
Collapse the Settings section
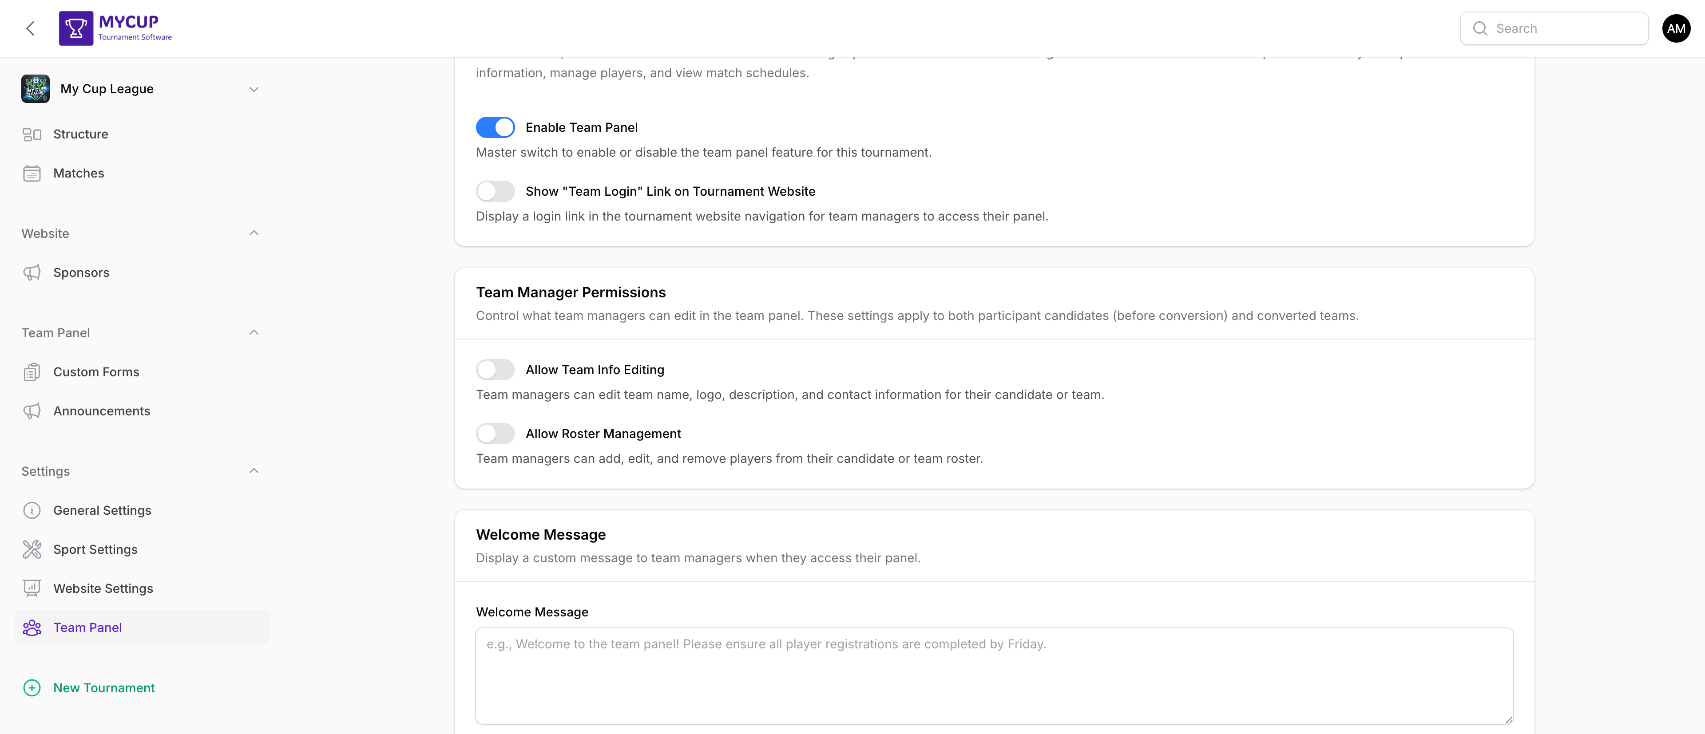(x=254, y=470)
